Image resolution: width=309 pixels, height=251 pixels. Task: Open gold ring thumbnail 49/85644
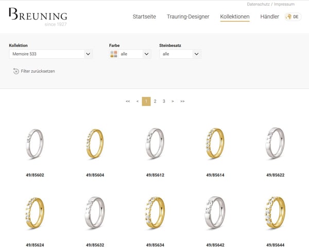276,212
